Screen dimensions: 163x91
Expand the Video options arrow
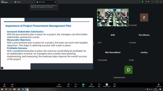[x=15, y=84]
